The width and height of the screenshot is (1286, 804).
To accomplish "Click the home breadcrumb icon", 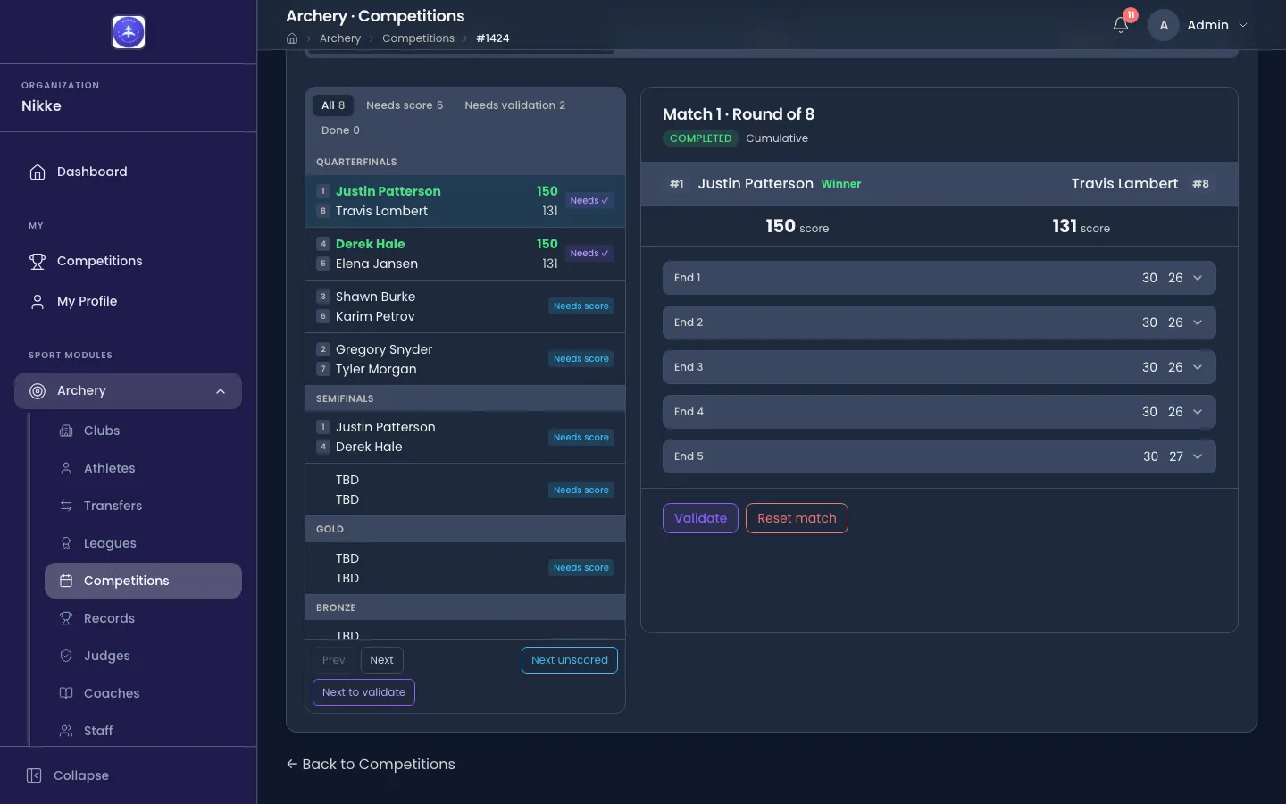I will point(292,38).
